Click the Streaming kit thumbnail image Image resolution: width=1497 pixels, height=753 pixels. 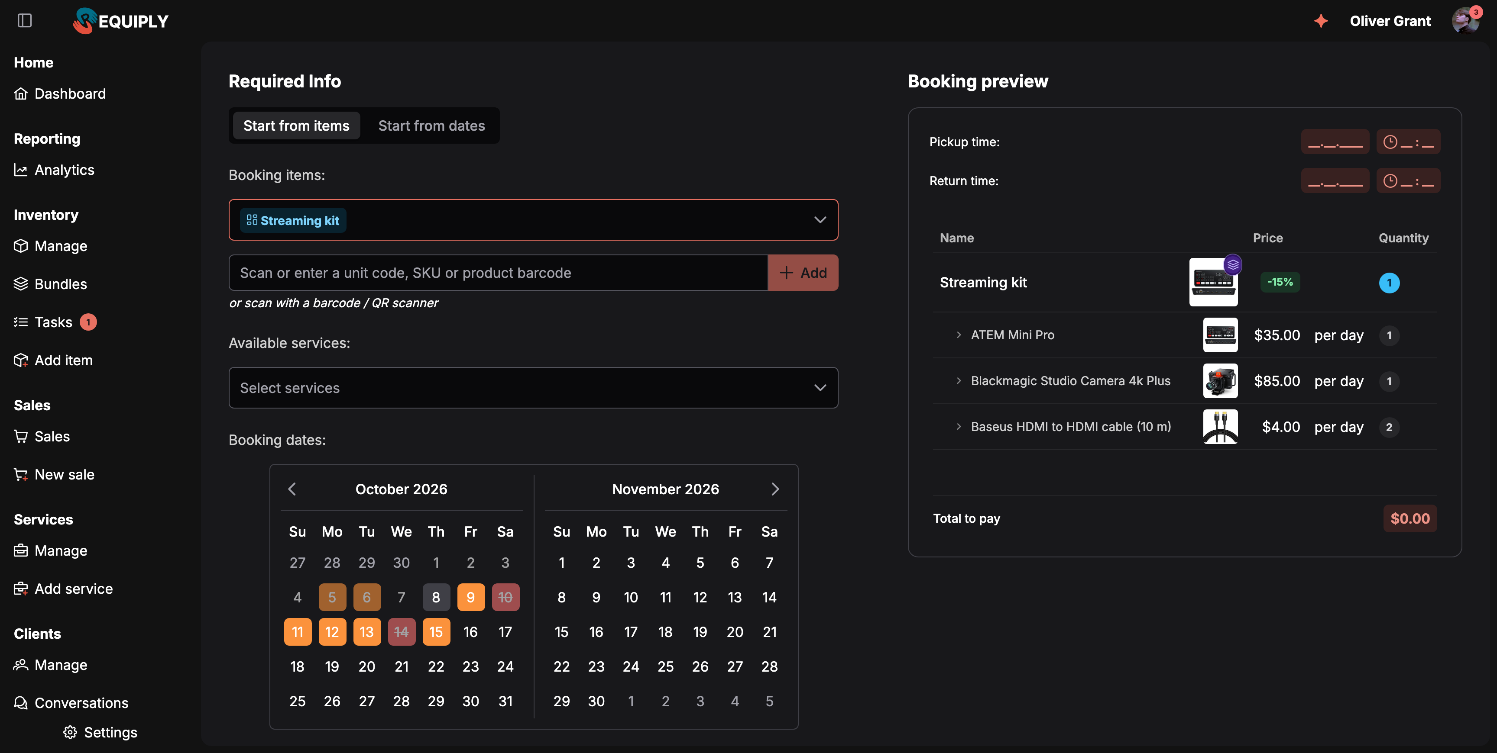pyautogui.click(x=1213, y=282)
